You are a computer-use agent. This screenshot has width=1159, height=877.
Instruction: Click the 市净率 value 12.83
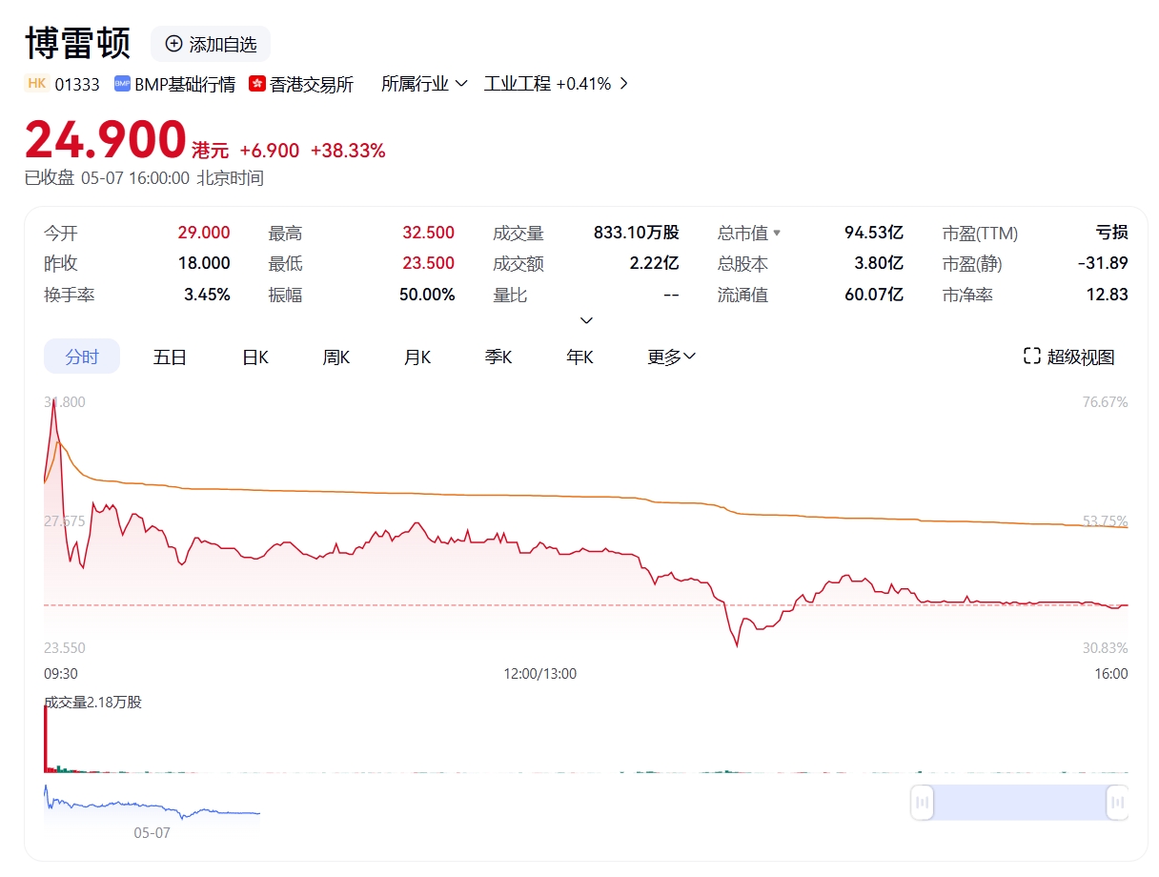pos(1108,295)
